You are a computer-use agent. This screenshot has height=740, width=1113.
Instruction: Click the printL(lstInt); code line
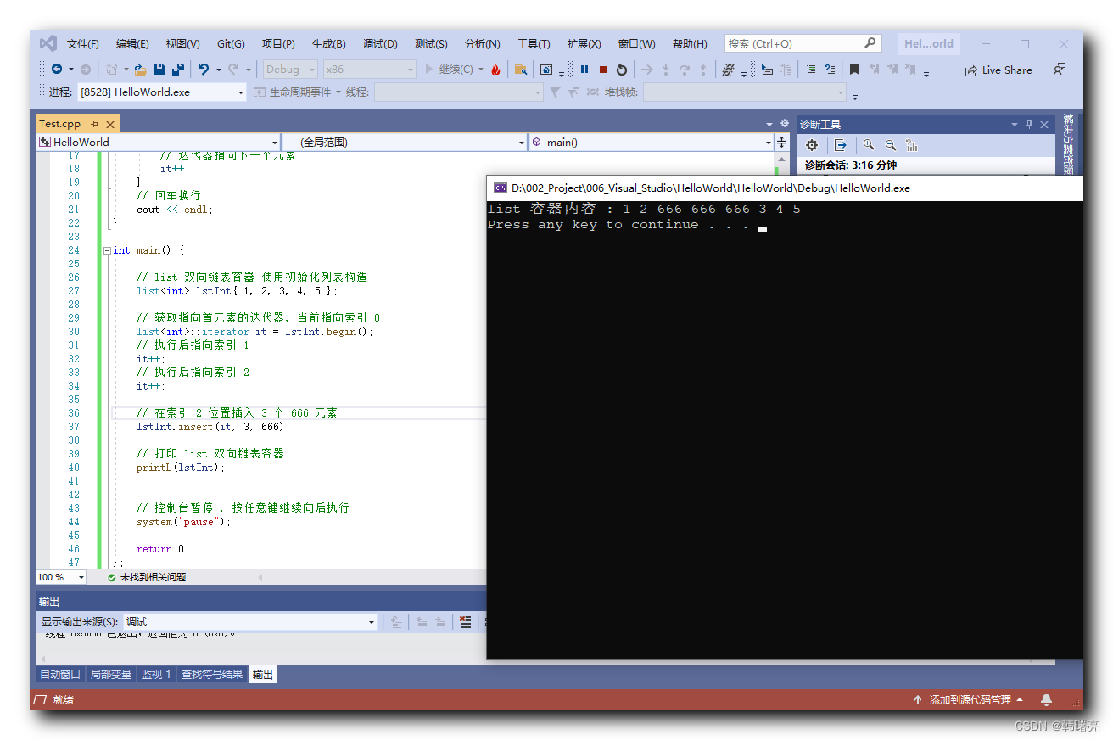pos(181,468)
